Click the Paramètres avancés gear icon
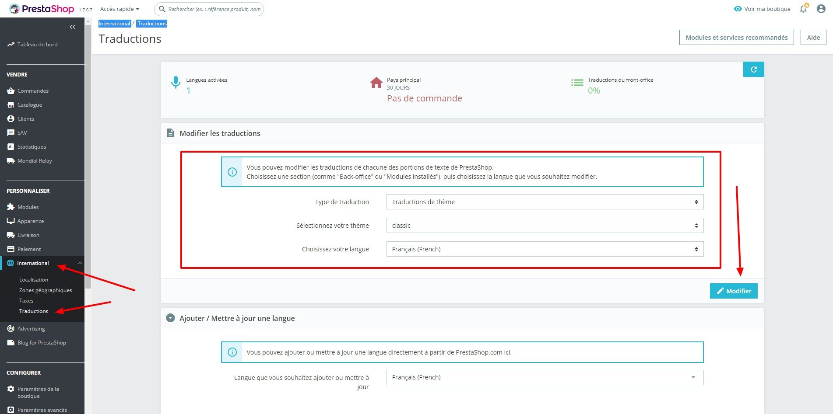 (x=11, y=410)
